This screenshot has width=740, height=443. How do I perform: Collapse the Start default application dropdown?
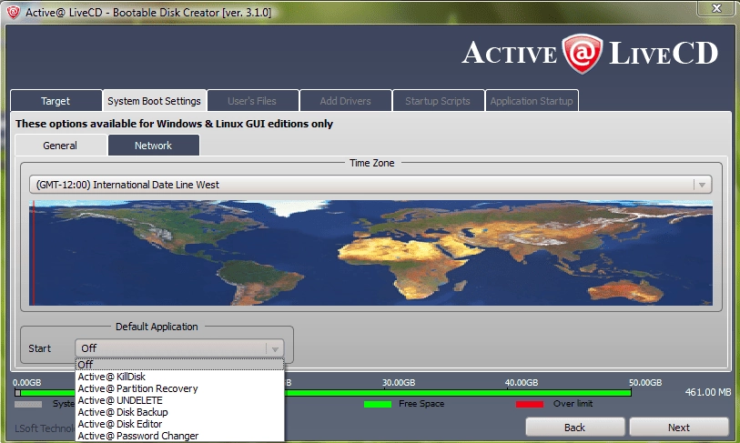(179, 348)
